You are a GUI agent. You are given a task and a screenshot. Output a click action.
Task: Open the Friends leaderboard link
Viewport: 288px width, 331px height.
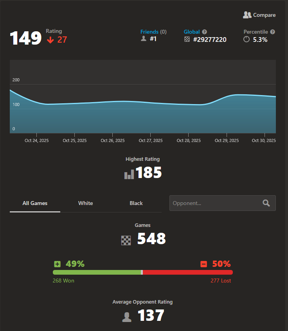149,32
